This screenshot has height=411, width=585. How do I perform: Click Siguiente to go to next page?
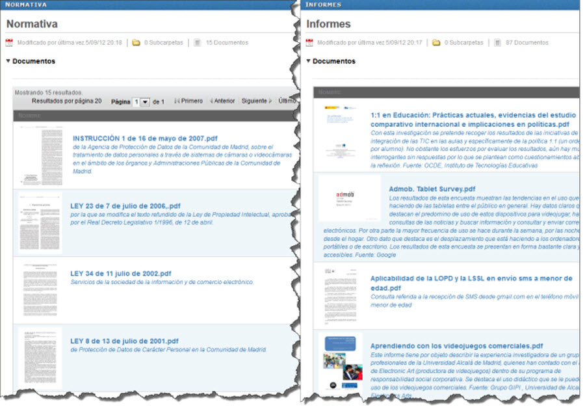click(x=257, y=101)
